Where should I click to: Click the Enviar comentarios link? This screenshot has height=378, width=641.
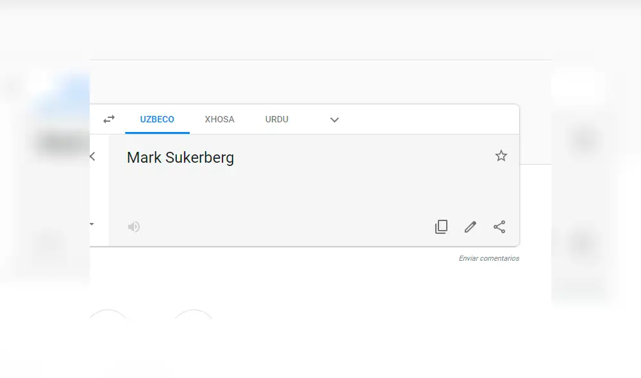(488, 258)
